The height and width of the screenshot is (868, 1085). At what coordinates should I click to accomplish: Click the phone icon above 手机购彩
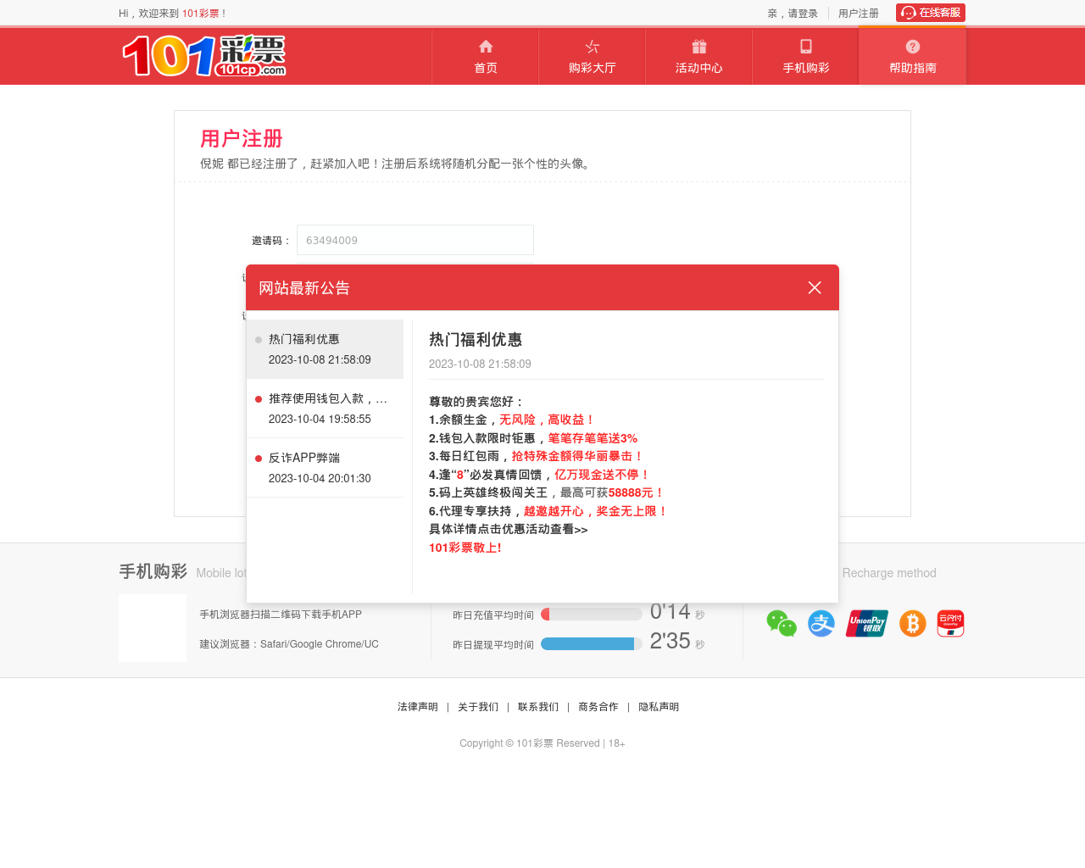(x=806, y=47)
